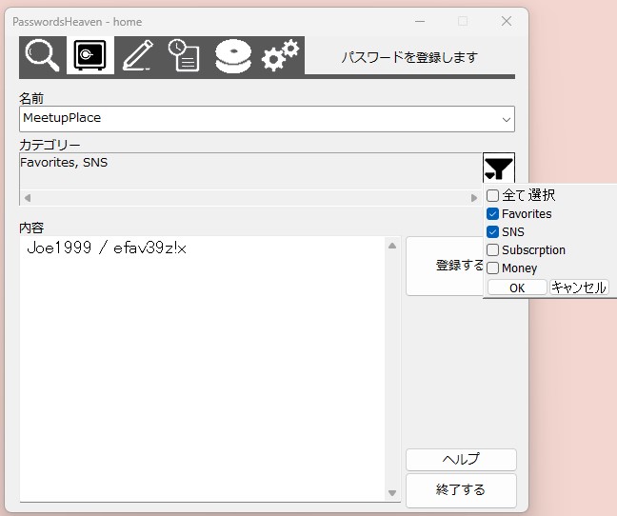
Task: Click the category box left scroll arrow
Action: (x=28, y=198)
